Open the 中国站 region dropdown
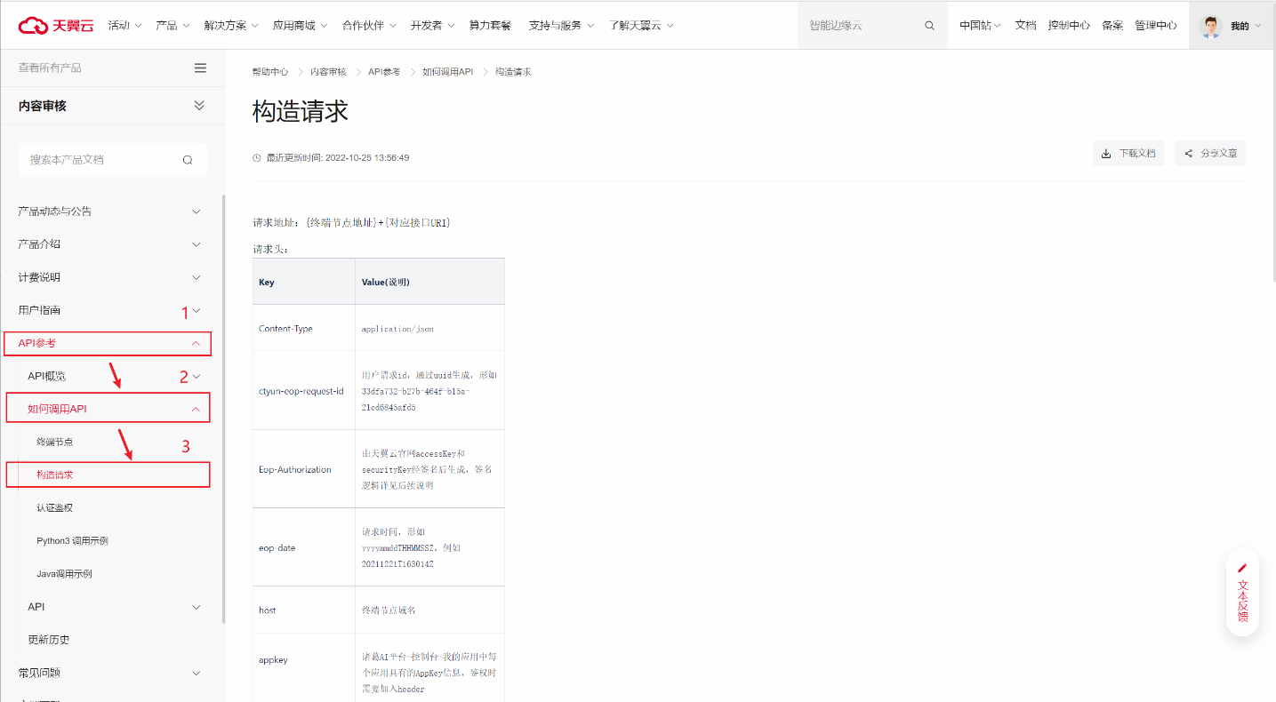The height and width of the screenshot is (702, 1276). pyautogui.click(x=979, y=26)
